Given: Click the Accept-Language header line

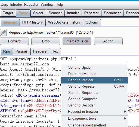Looking at the screenshot, I should (30, 80).
